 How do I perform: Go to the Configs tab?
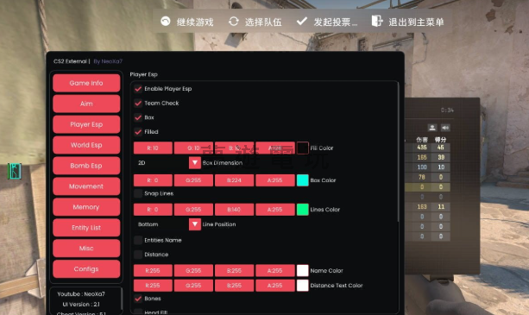[x=86, y=268]
